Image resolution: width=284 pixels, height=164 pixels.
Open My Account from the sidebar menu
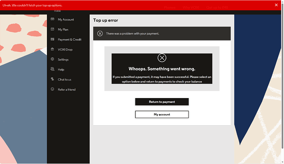pos(66,20)
